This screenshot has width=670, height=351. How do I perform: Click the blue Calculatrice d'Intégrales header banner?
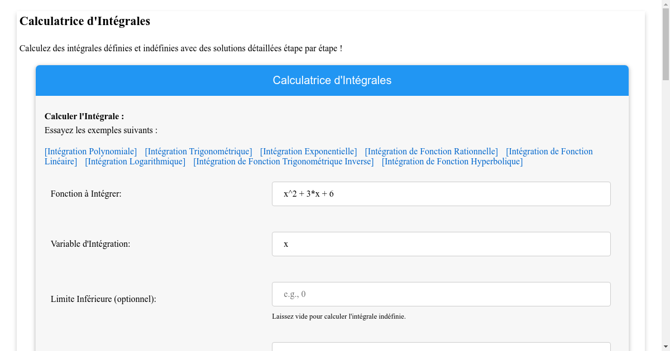[x=332, y=80]
